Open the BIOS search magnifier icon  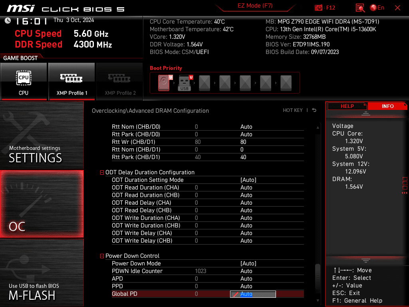click(360, 8)
